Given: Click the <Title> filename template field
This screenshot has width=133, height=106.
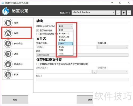Looking at the screenshot, I should tap(66, 47).
